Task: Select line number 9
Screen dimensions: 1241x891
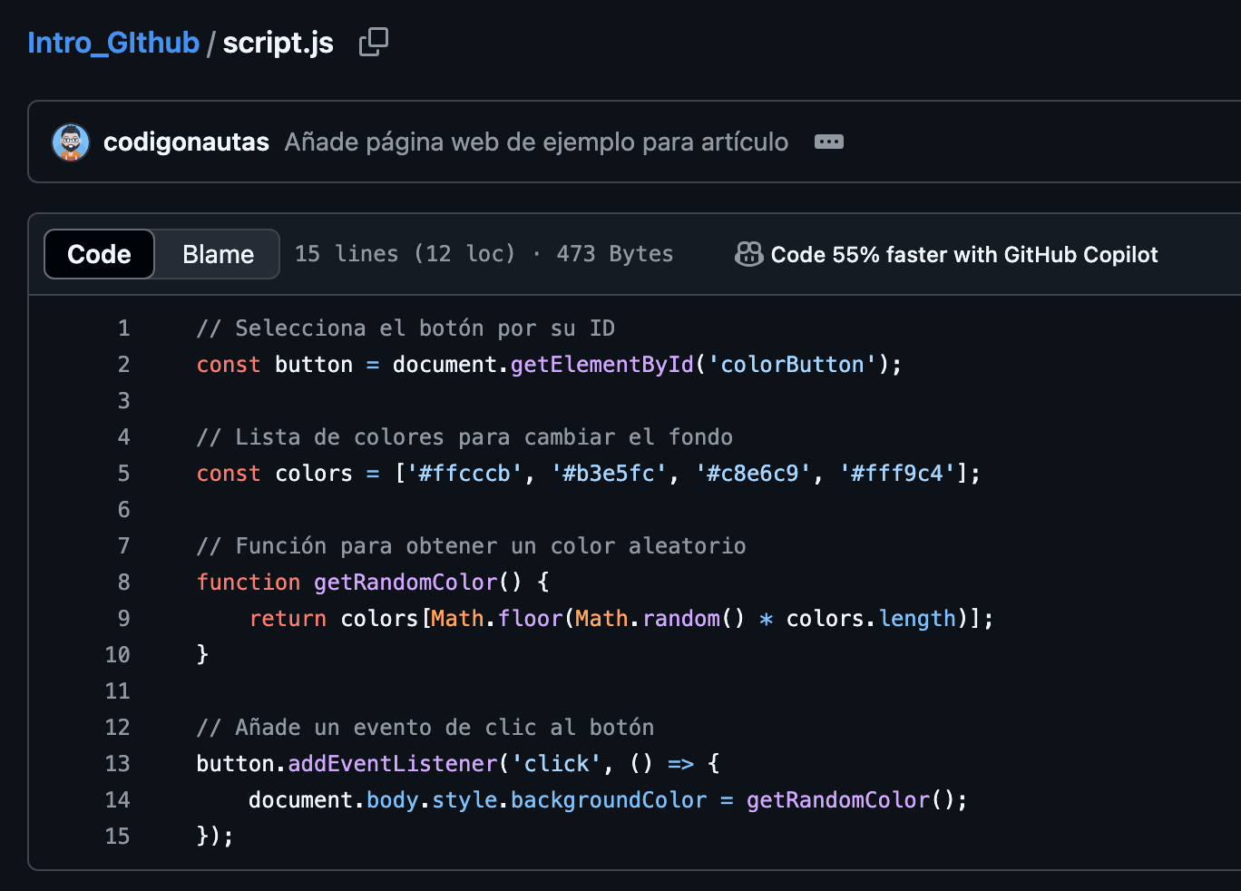Action: 123,618
